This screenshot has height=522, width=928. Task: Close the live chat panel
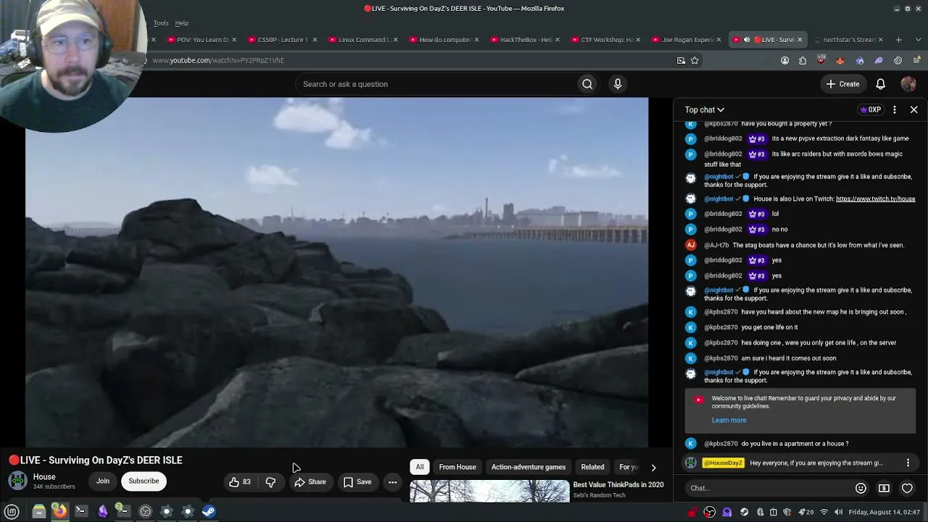coord(913,109)
